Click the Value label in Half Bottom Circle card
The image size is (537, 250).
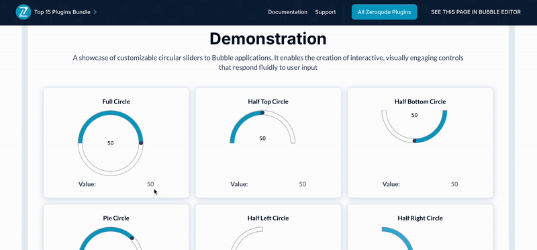click(x=391, y=184)
